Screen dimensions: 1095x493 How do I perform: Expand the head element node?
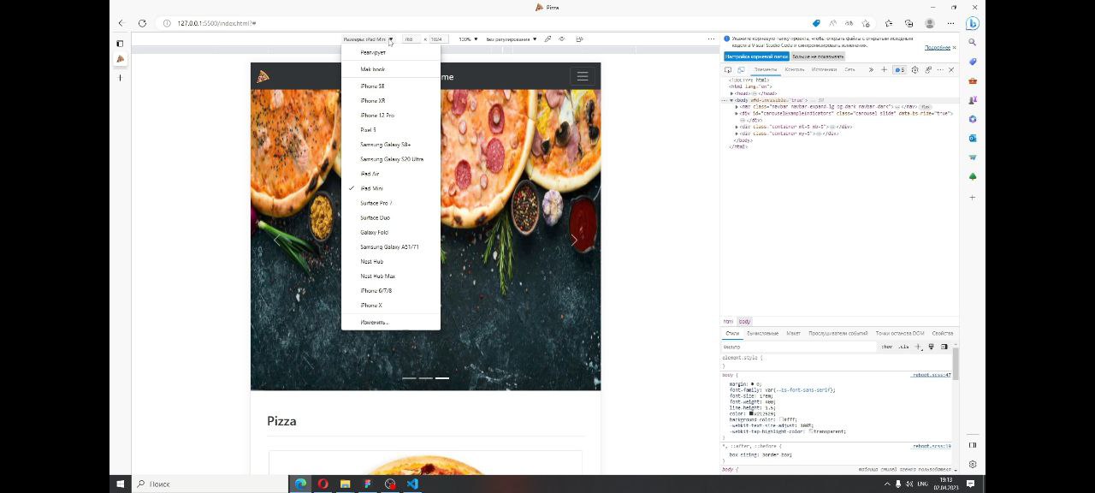(731, 92)
